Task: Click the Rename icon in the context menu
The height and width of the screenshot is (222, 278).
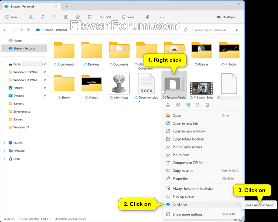Action: point(188,105)
